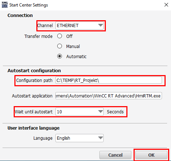This screenshot has height=161, width=171.
Task: Click the WinCC Start Center title bar icon
Action: coord(5,5)
